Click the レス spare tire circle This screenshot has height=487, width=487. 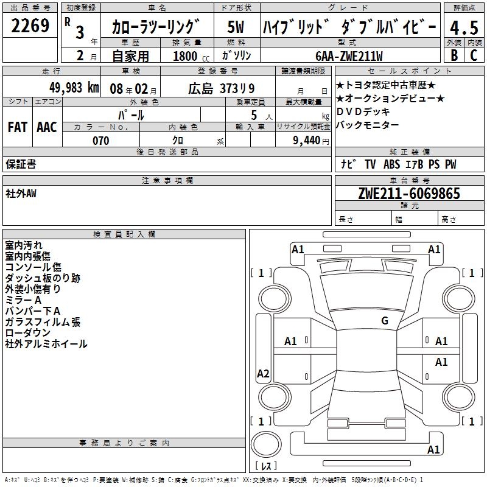(266, 444)
